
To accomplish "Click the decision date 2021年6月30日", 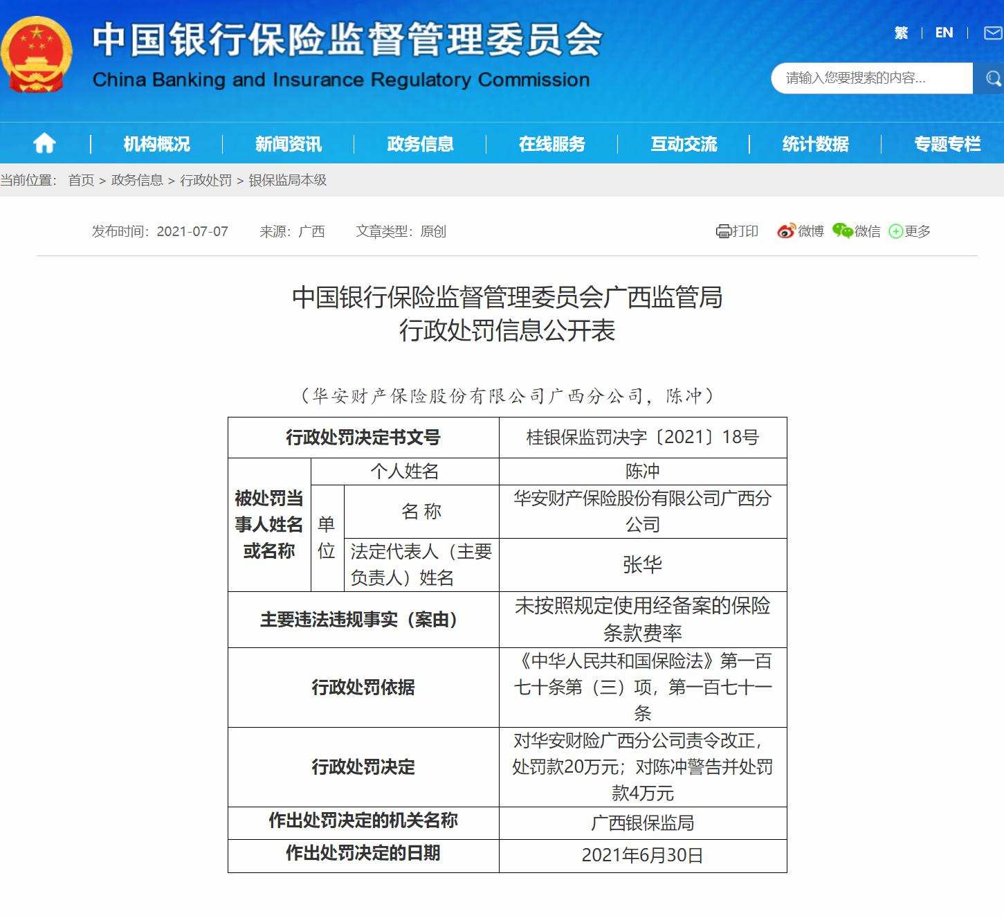I will point(643,856).
